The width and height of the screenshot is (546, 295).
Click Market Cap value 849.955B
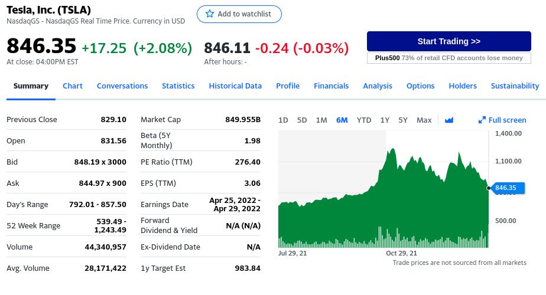[x=243, y=119]
